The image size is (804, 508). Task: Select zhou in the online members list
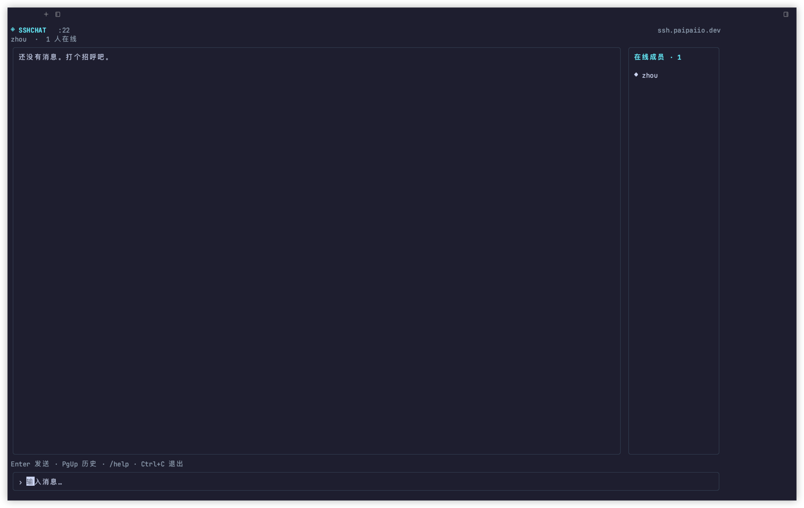coord(649,76)
